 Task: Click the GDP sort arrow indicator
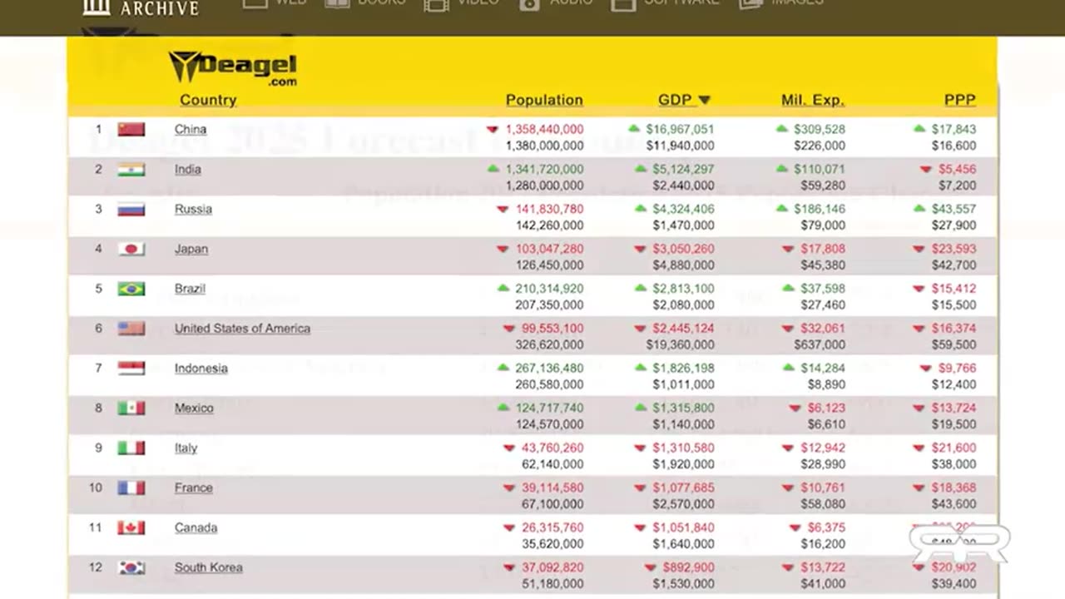pos(705,100)
